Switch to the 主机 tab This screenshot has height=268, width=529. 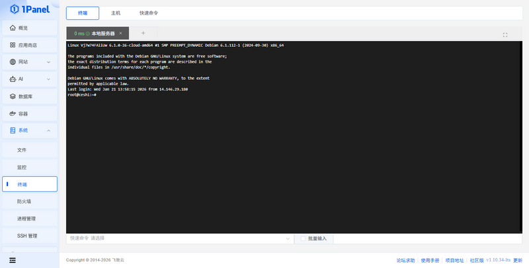115,13
